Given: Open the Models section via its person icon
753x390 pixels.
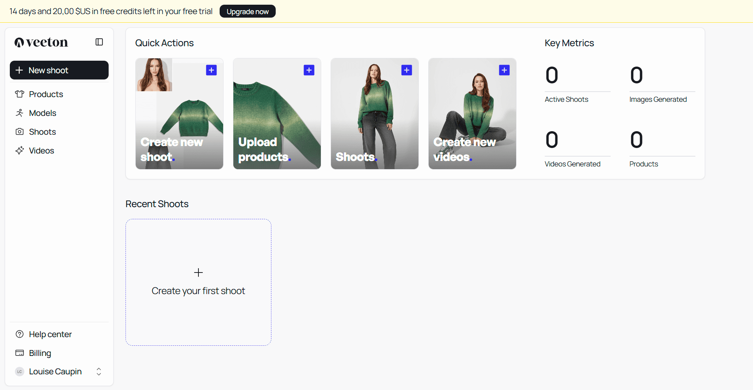Looking at the screenshot, I should click(x=20, y=113).
